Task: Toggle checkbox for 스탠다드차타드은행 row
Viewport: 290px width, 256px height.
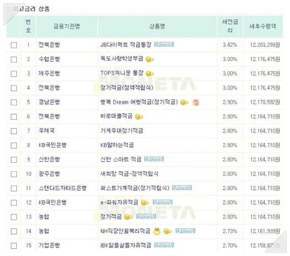Action: click(14, 188)
